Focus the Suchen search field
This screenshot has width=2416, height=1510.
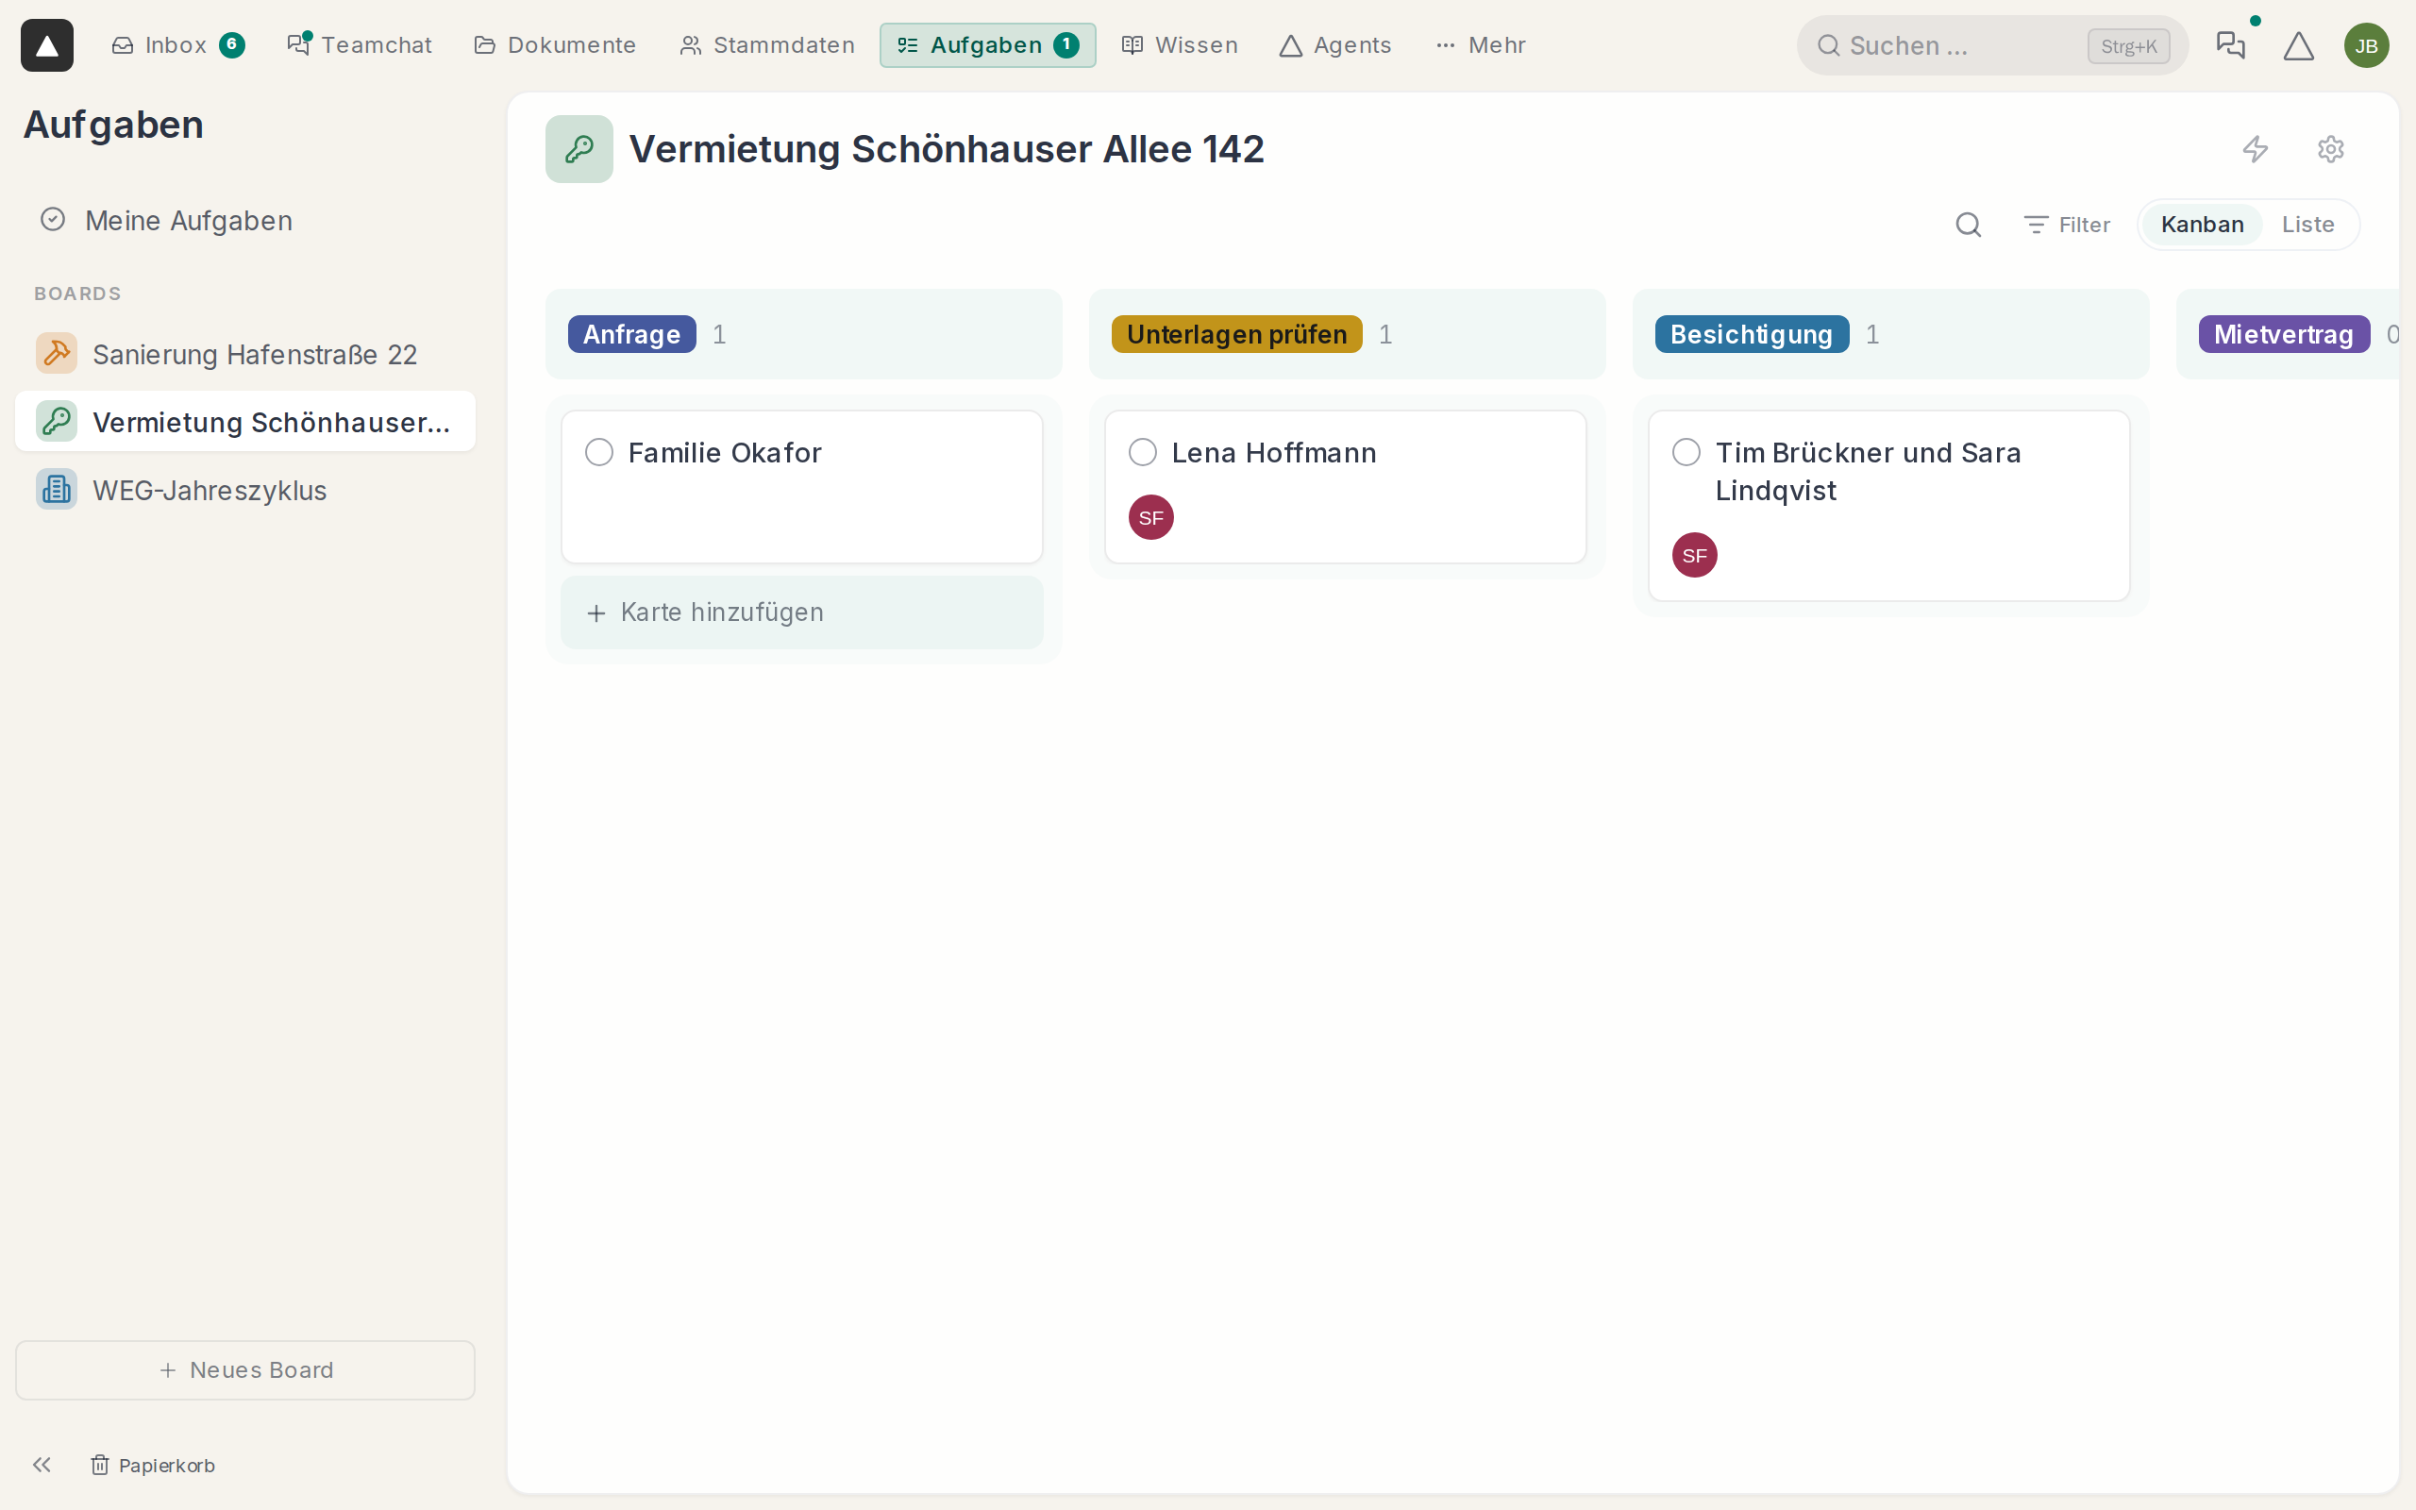click(x=1992, y=45)
